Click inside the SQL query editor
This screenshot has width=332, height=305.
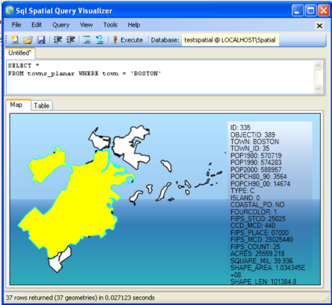[x=160, y=77]
